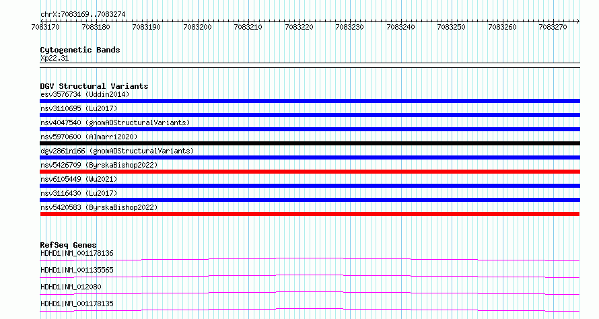
Task: Click the esv3576734 (Uddin2014) label
Action: [85, 94]
